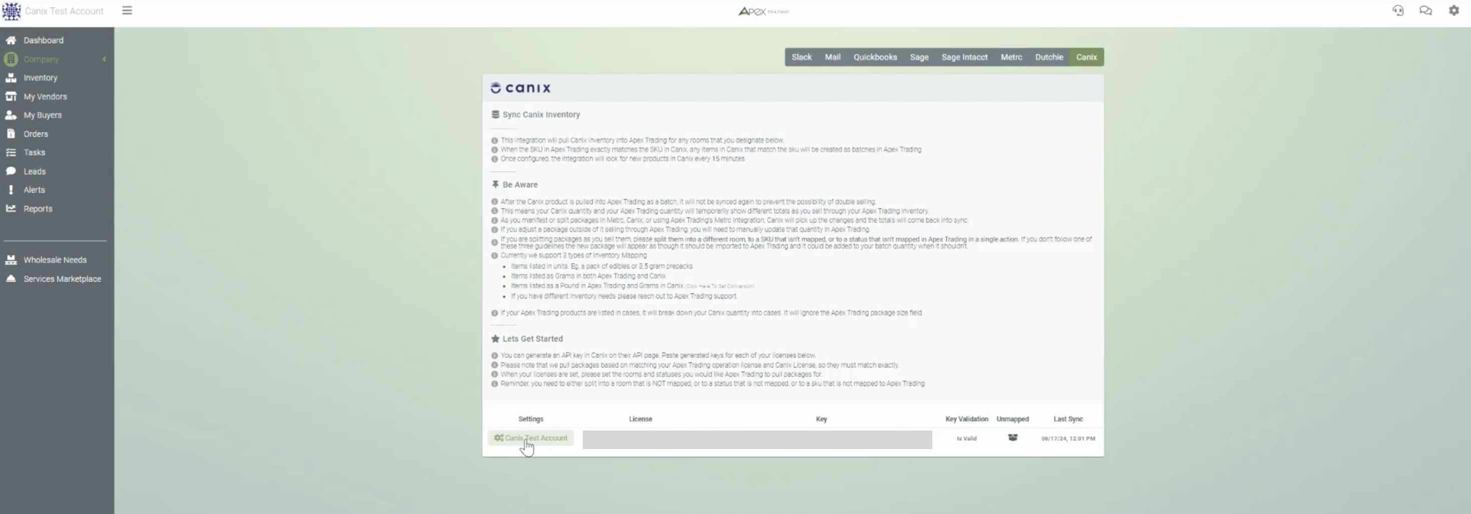Click the 'Key' column header

tap(821, 418)
